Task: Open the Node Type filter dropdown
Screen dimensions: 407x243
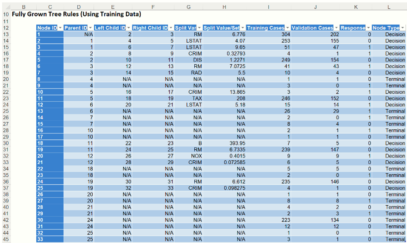Action: click(x=402, y=28)
